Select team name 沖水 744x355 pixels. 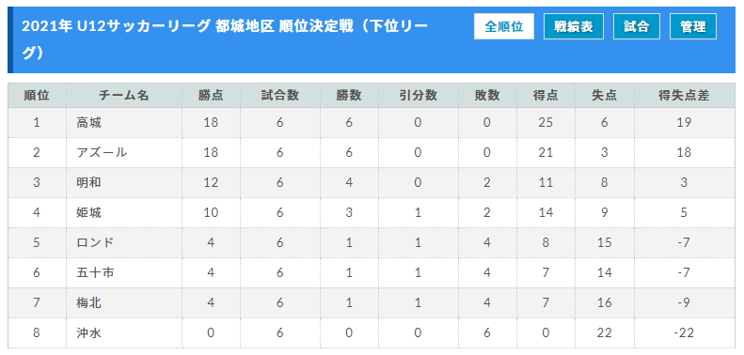(89, 333)
